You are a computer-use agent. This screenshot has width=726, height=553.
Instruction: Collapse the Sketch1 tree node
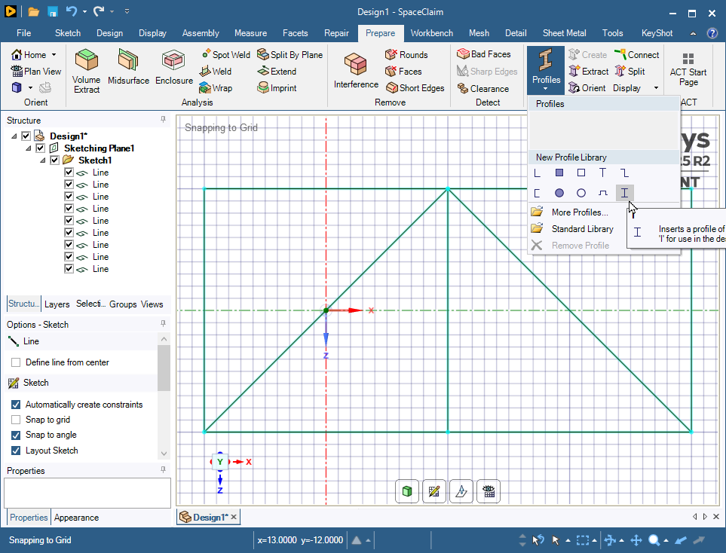41,160
